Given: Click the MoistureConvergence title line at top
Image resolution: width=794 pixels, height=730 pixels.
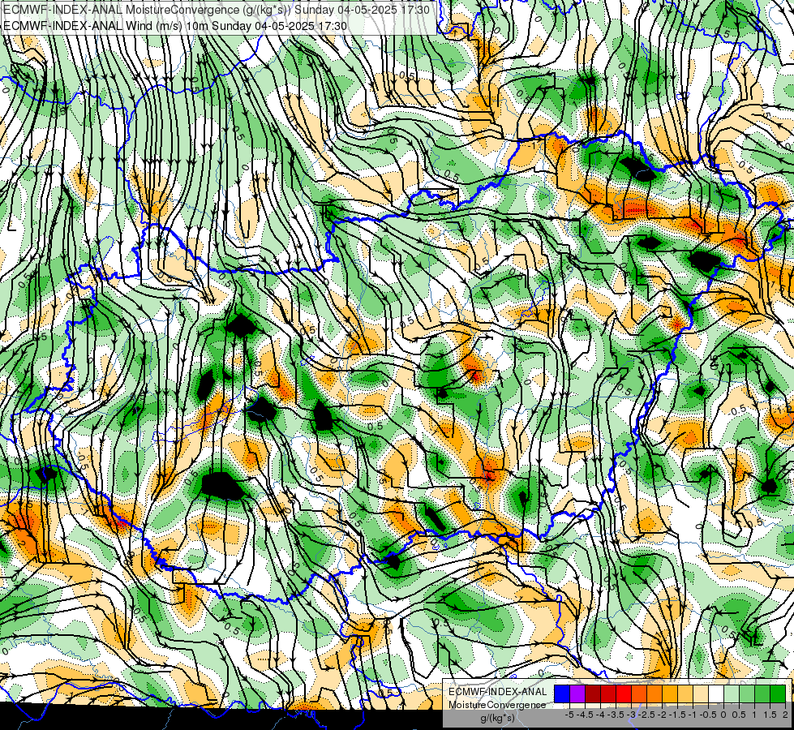Looking at the screenshot, I should (x=217, y=10).
